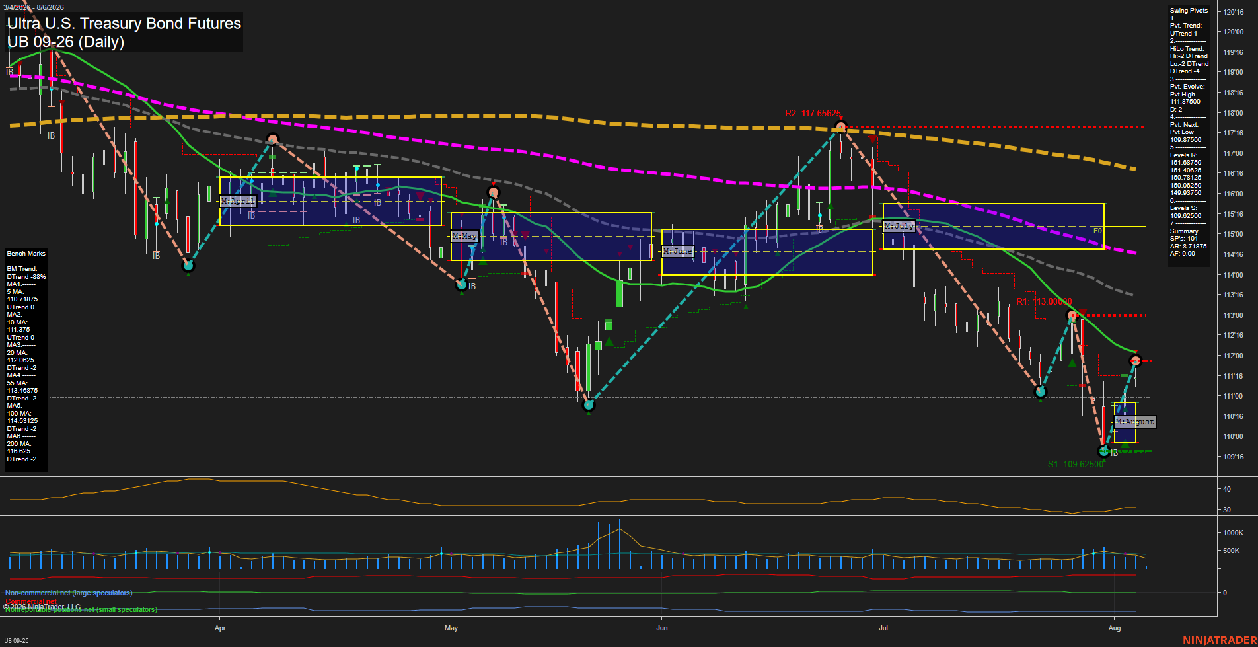Click the "M:July" monthly range label

[x=899, y=226]
